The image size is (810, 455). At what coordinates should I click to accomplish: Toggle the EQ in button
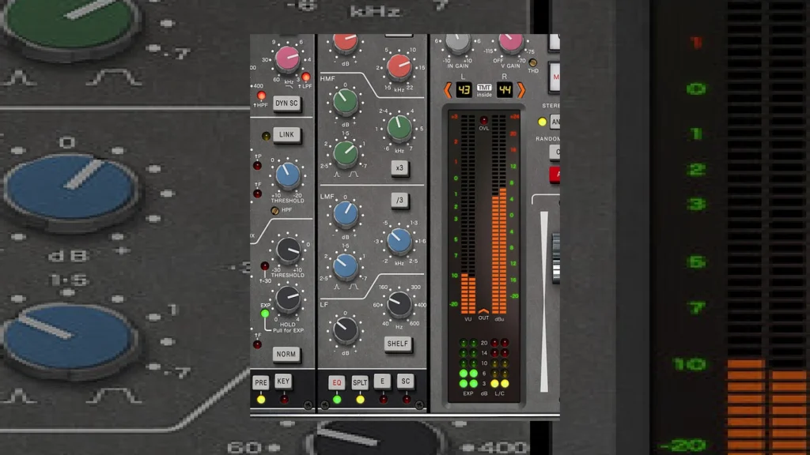pos(337,383)
